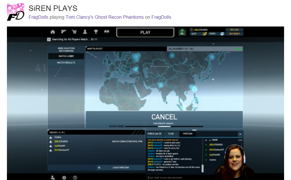The height and width of the screenshot is (180, 291).
Task: Click PainMX's squad member icon
Action: pyautogui.click(x=51, y=146)
